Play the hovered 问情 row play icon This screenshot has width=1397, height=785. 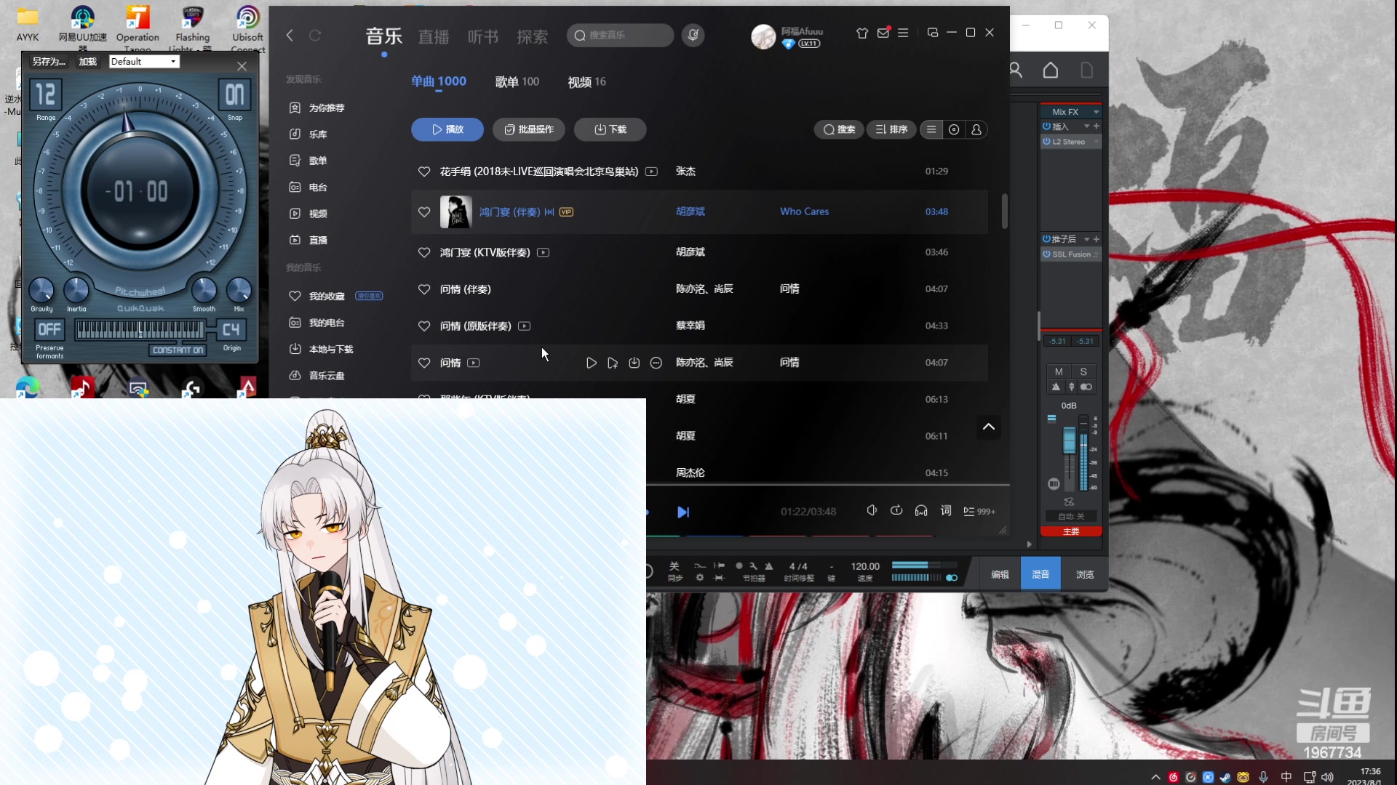591,363
